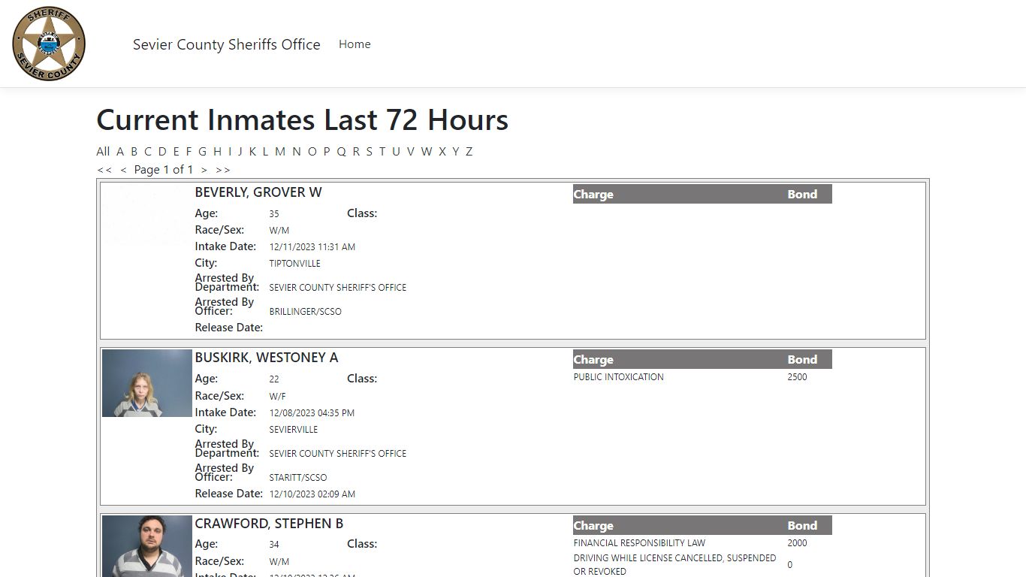Filter inmates by letter B
1026x577 pixels.
[x=134, y=151]
